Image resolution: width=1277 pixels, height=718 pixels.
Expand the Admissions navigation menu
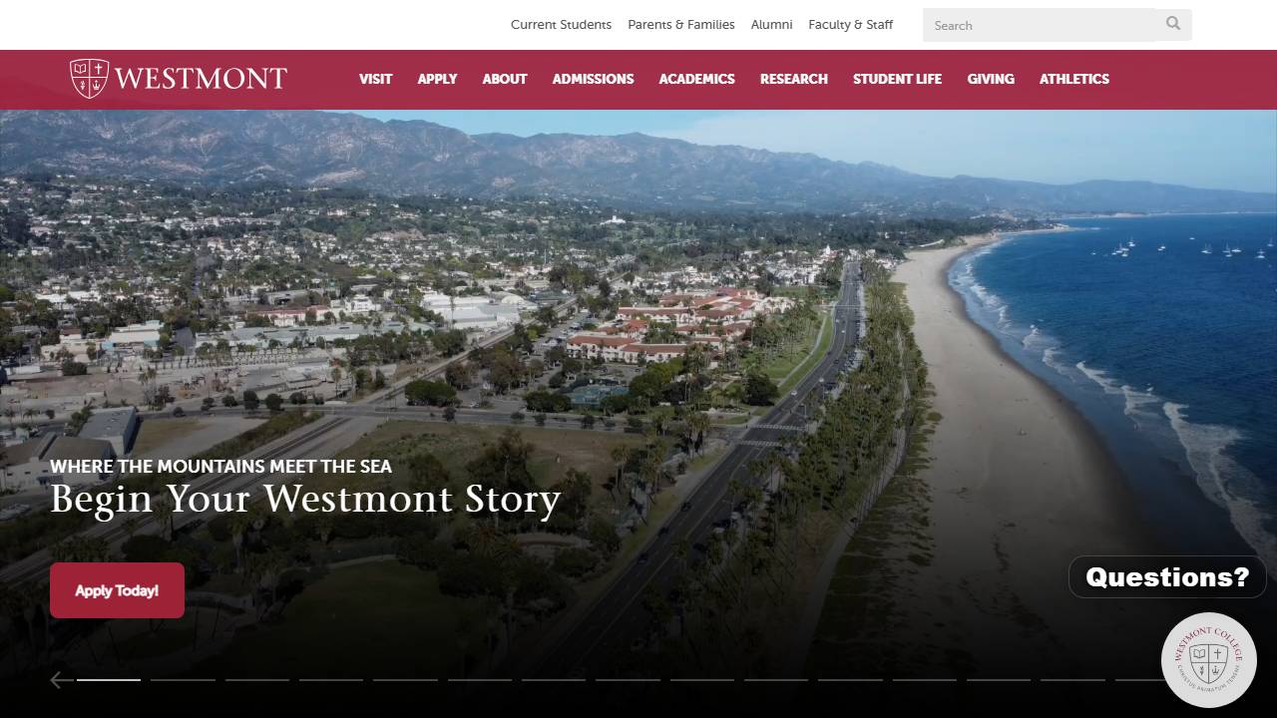coord(593,79)
